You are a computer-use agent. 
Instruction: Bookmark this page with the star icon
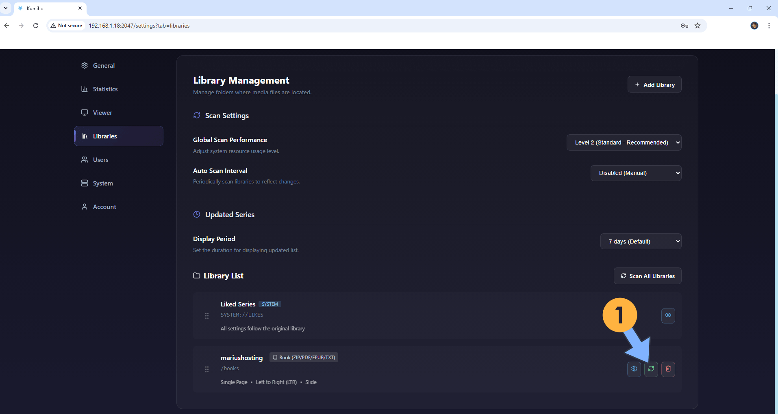[698, 26]
